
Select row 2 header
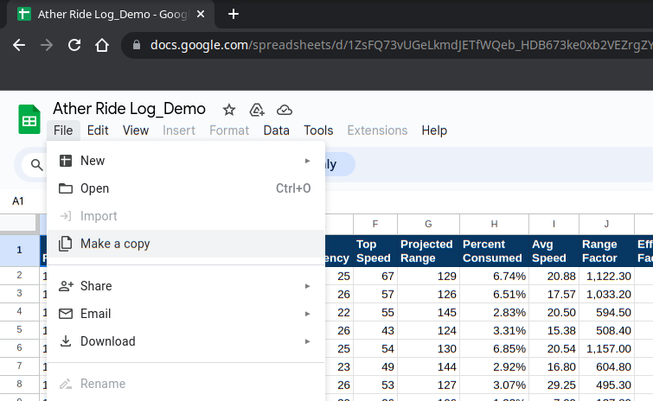20,276
